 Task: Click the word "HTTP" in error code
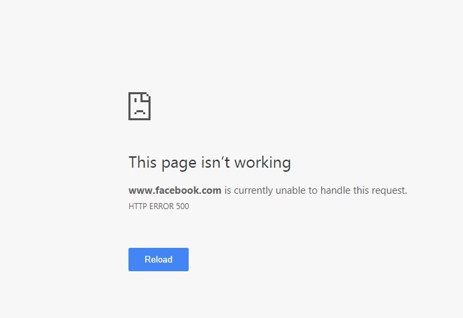[x=138, y=206]
